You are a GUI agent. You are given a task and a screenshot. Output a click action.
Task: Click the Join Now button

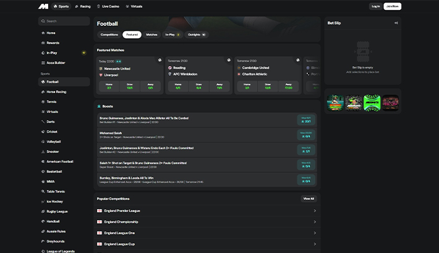pyautogui.click(x=392, y=6)
